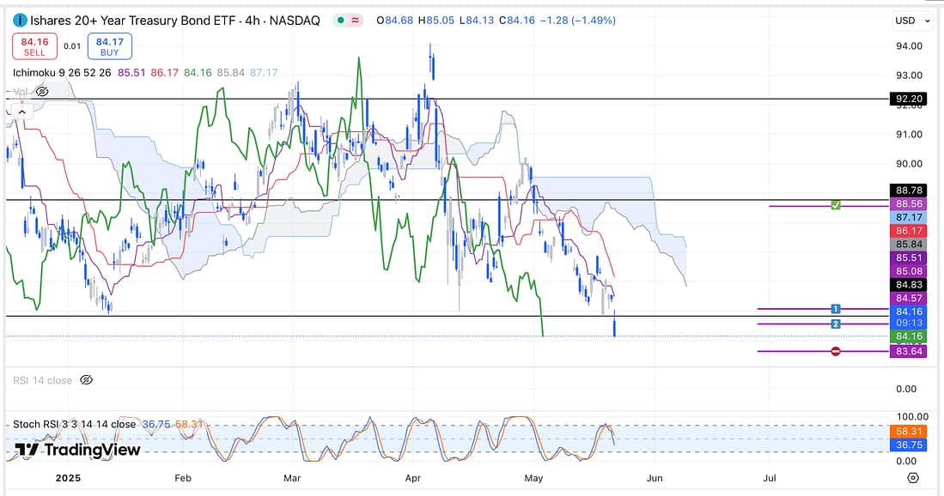Screen dimensions: 944x496
Task: Click the pink approximate-data indicator icon
Action: click(x=355, y=21)
